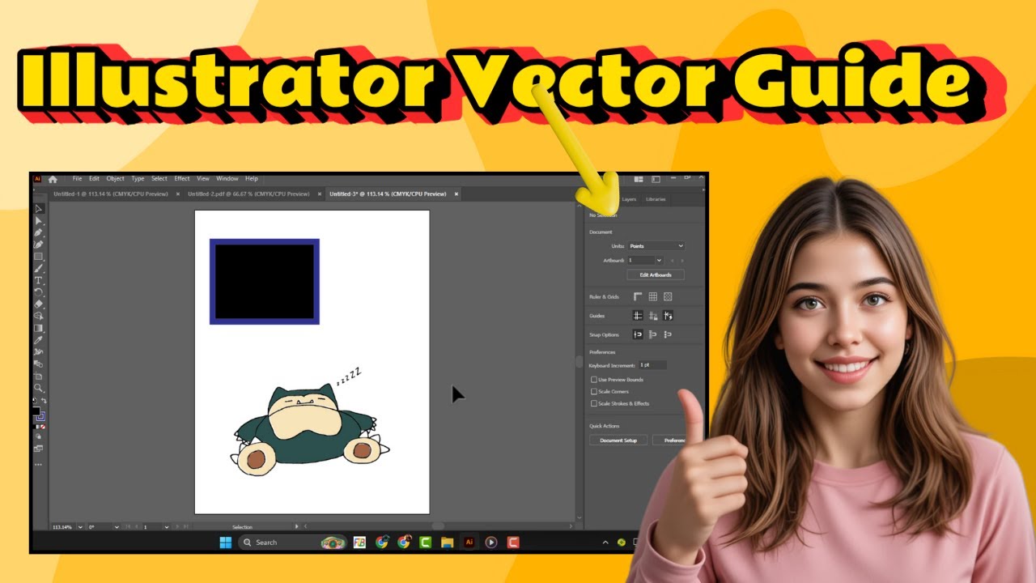Select the Paintbrush tool
The height and width of the screenshot is (583, 1036).
pos(39,268)
